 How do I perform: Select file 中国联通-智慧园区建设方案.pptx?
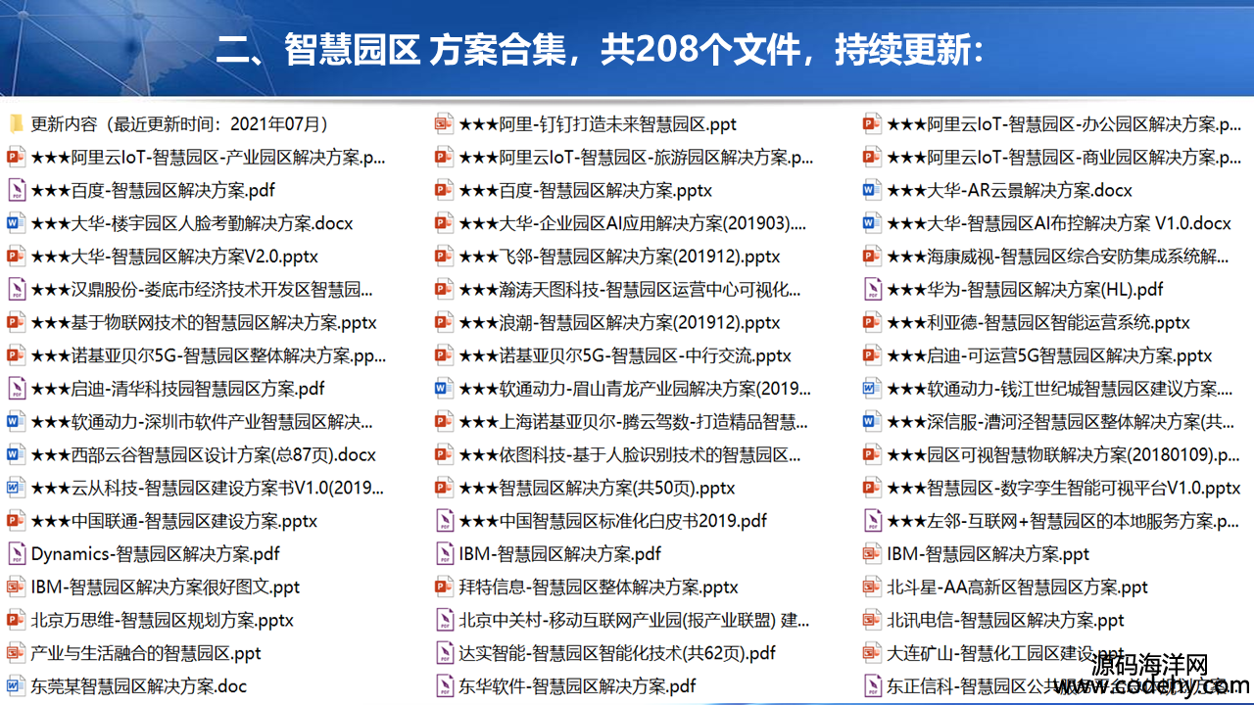point(163,521)
